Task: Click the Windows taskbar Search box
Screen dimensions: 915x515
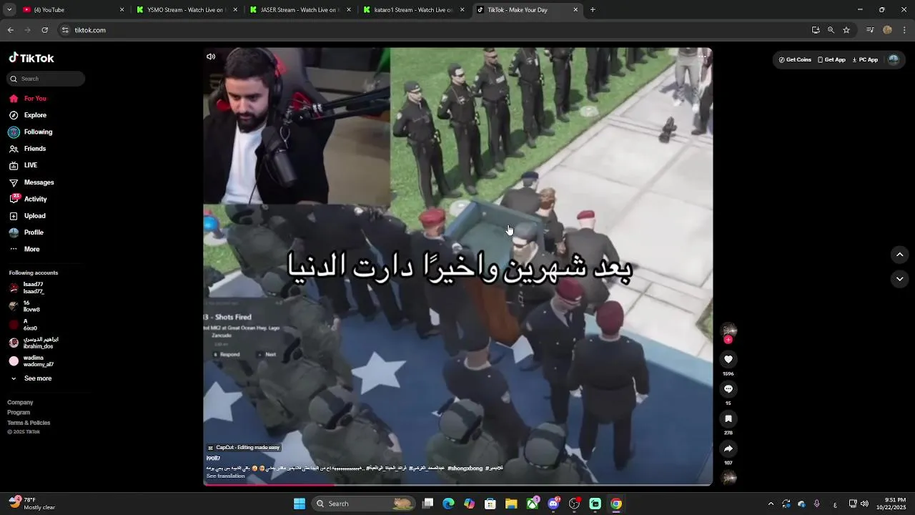Action: coord(365,504)
